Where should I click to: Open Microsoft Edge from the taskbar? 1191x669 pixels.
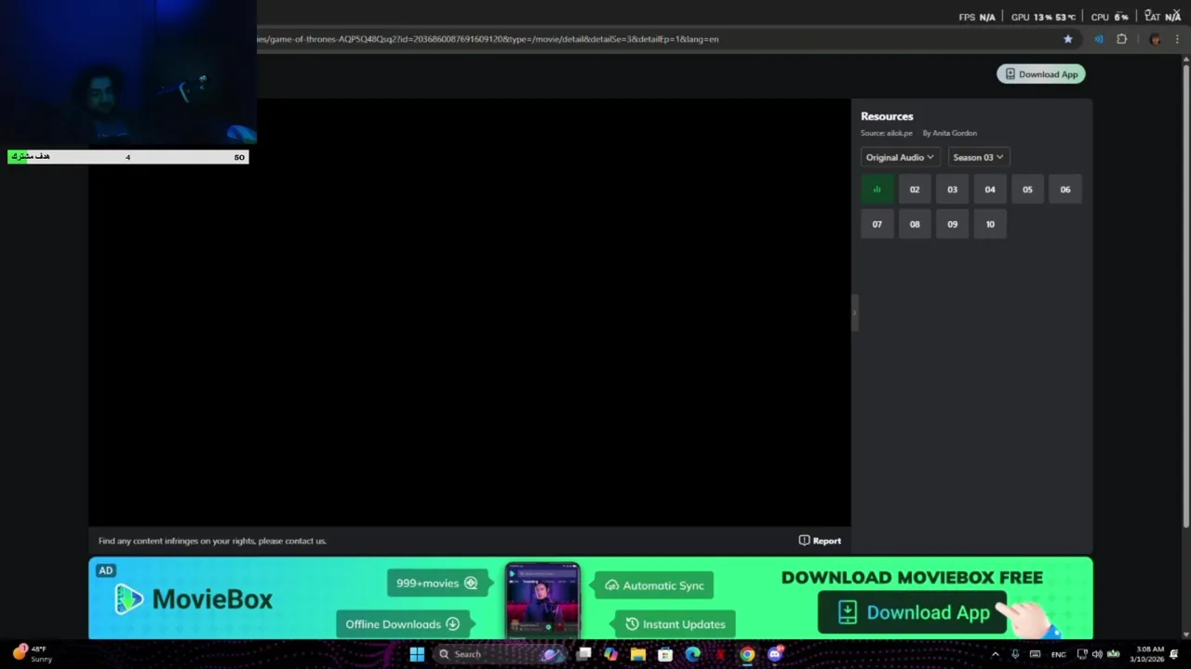[692, 654]
